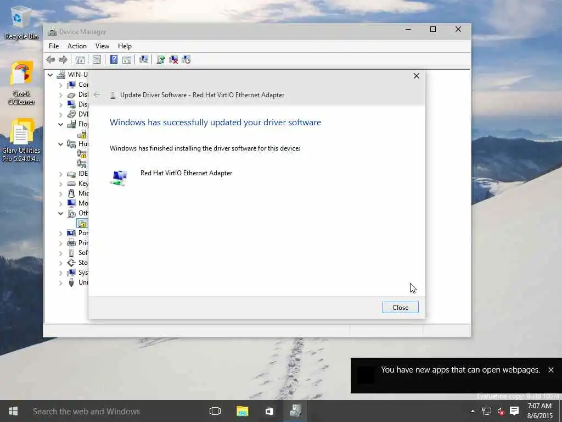This screenshot has height=422, width=562.
Task: Select the Crack CCleaner desktop icon
Action: tap(21, 84)
